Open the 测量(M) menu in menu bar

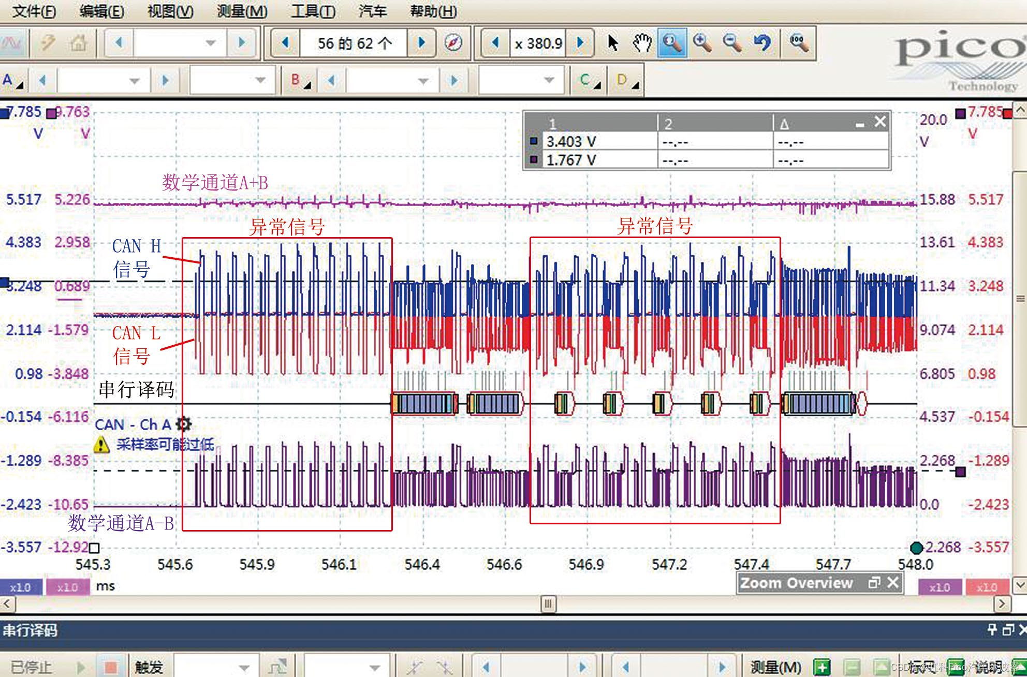tap(242, 11)
